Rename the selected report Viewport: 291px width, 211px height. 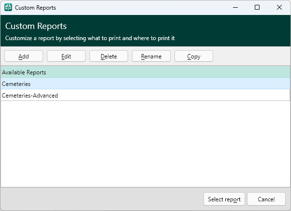[151, 56]
